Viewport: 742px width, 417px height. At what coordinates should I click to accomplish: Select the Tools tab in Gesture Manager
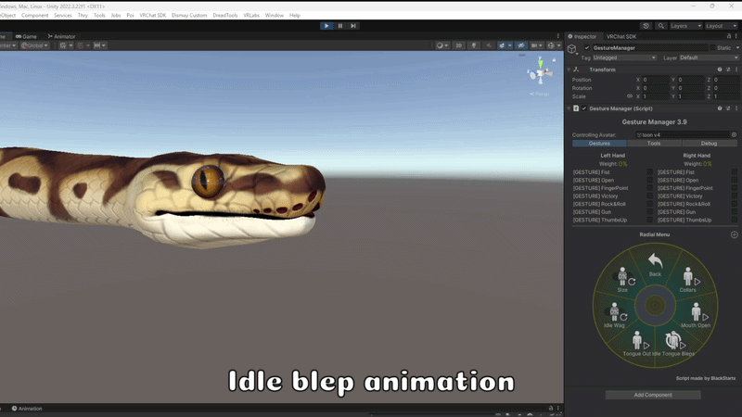[654, 144]
